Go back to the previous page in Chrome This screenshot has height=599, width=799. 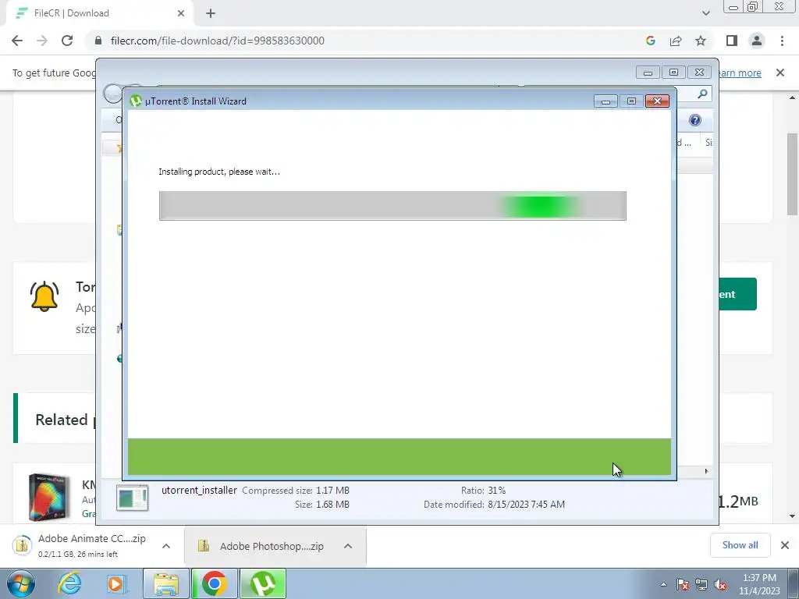(17, 41)
